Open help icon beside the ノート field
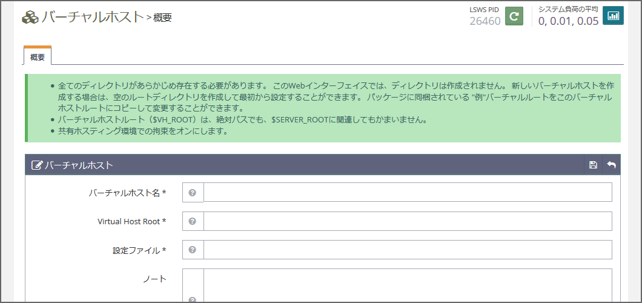Viewport: 642px width, 303px height. [x=193, y=299]
